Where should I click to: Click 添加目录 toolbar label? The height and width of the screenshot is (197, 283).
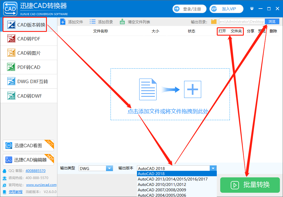click(x=105, y=22)
